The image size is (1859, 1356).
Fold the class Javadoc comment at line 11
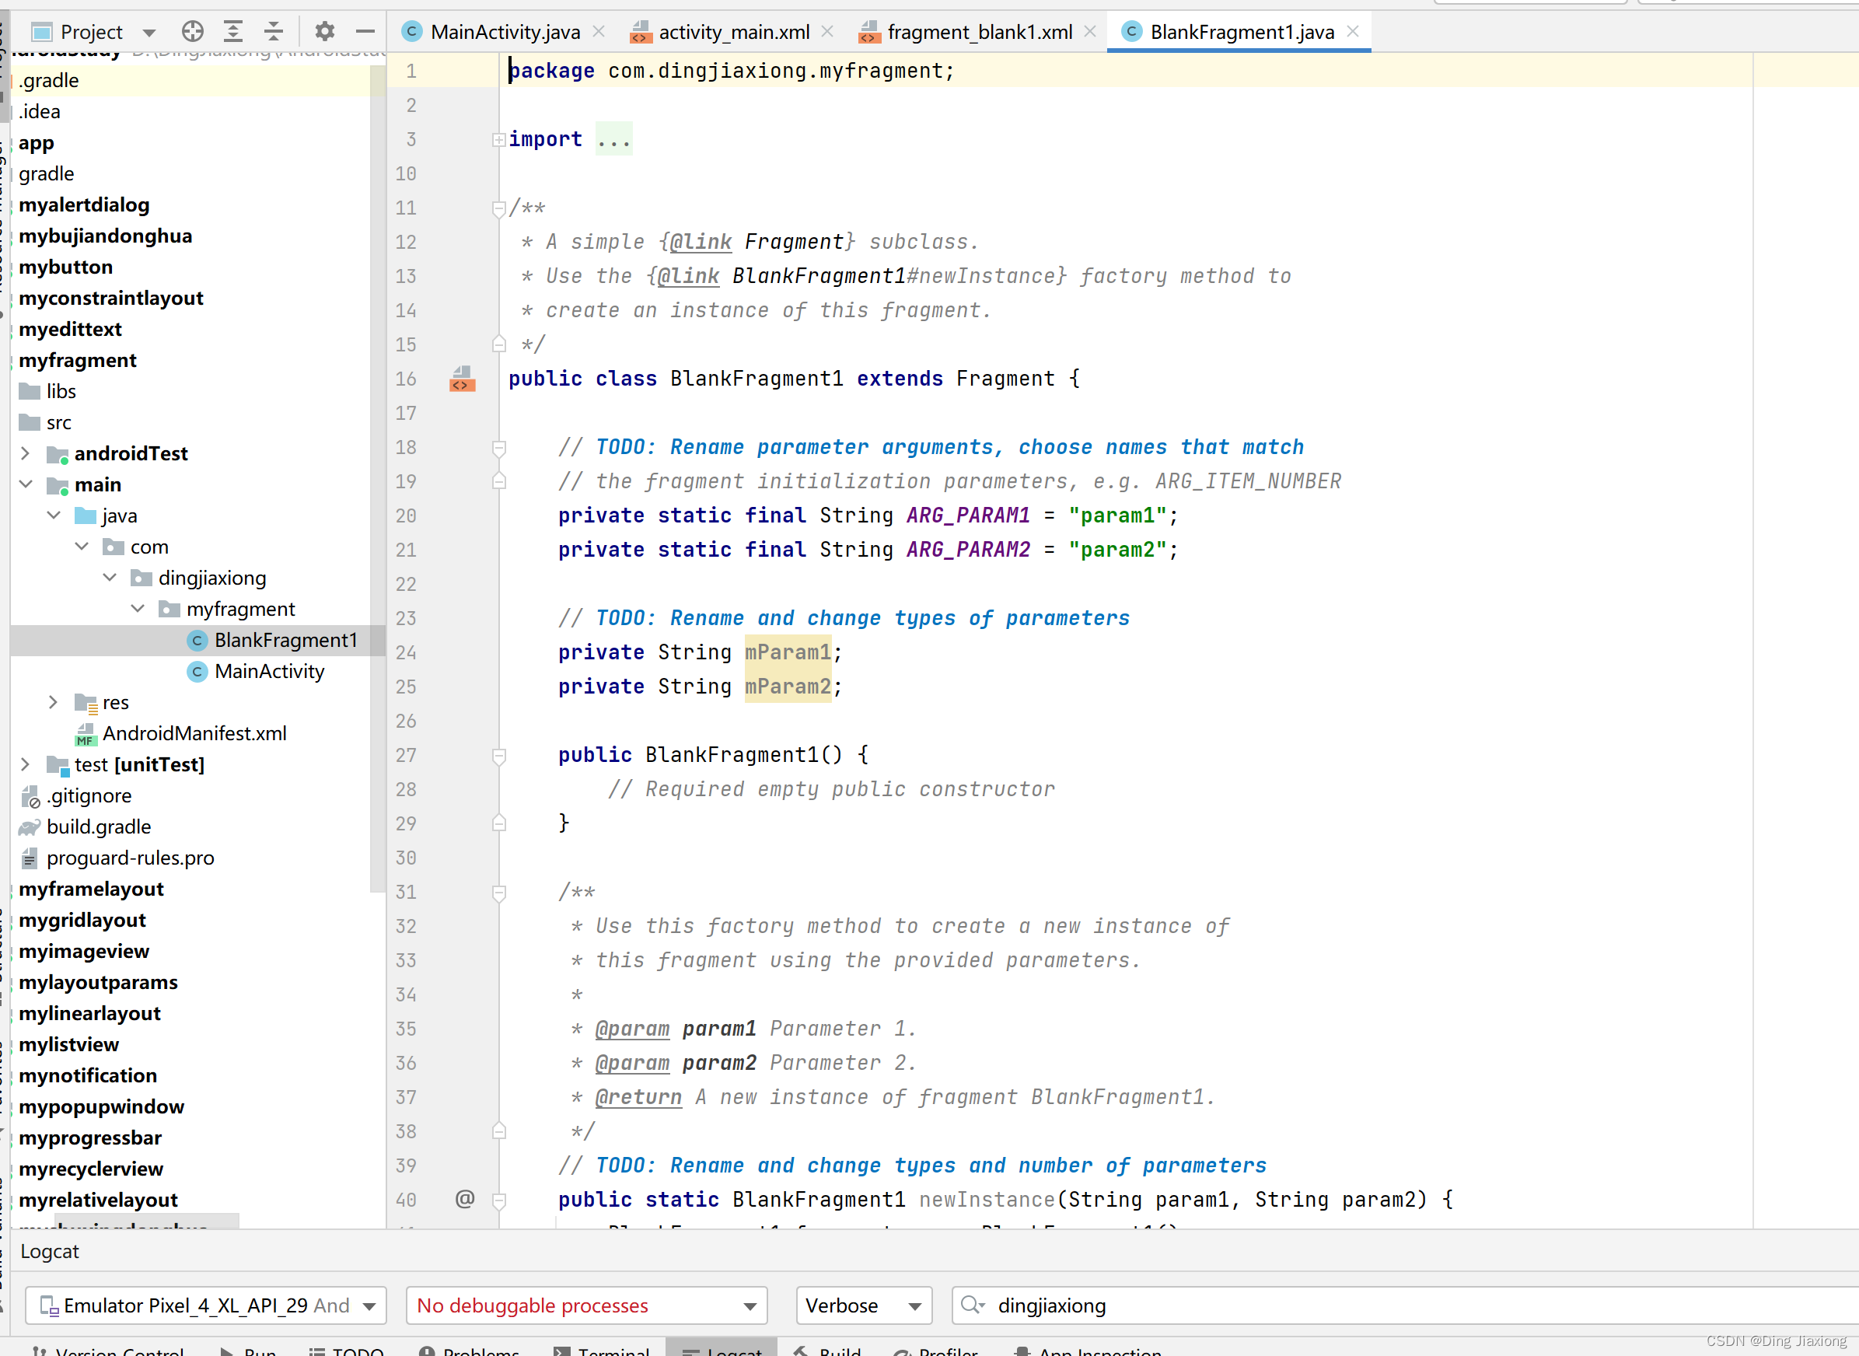coord(498,208)
